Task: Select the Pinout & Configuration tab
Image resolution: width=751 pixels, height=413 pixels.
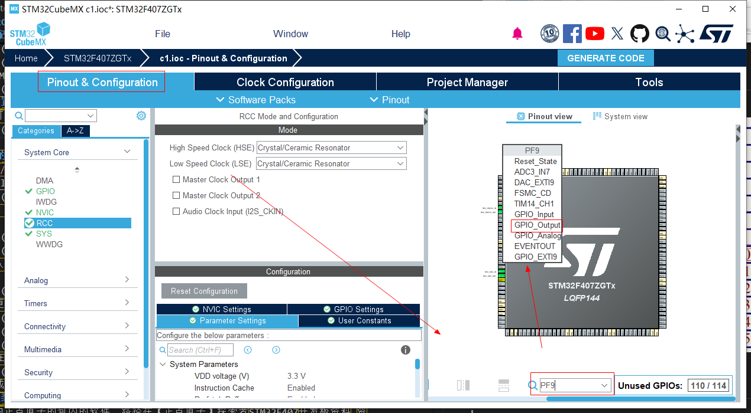Action: pos(102,82)
